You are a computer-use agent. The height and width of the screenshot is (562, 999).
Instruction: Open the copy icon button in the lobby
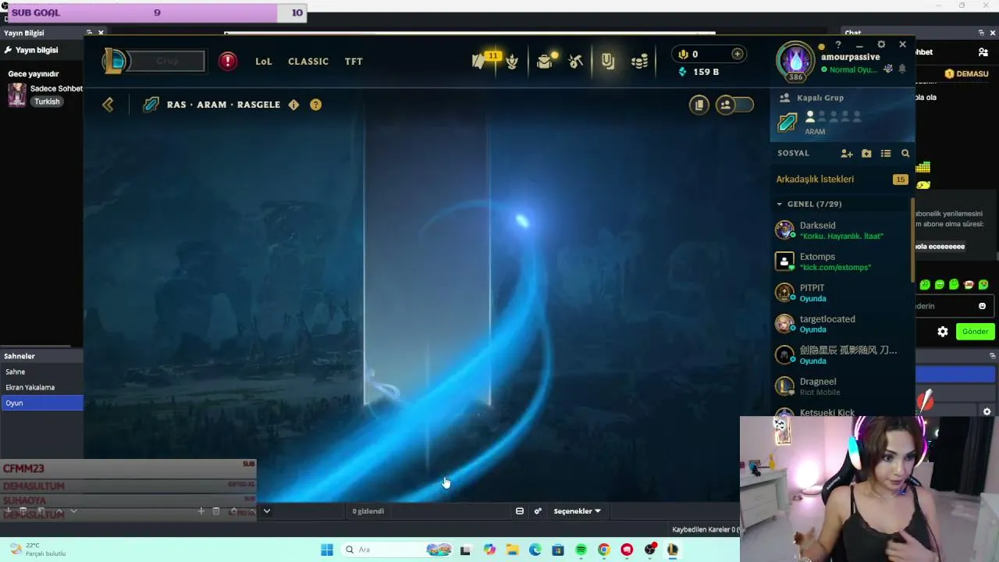click(699, 105)
